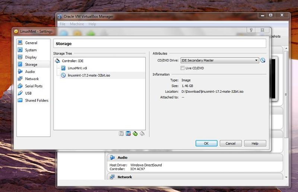Click 'Windows DirectSound' host driver value
The image size is (298, 192).
(x=146, y=165)
